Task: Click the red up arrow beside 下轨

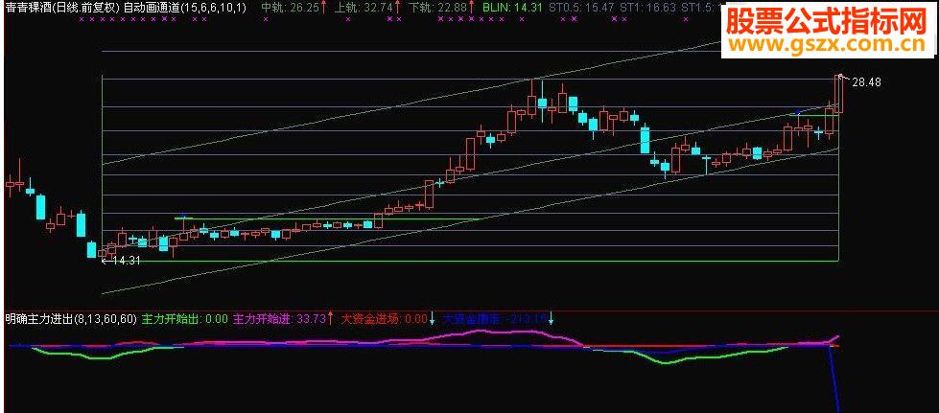Action: pos(470,8)
